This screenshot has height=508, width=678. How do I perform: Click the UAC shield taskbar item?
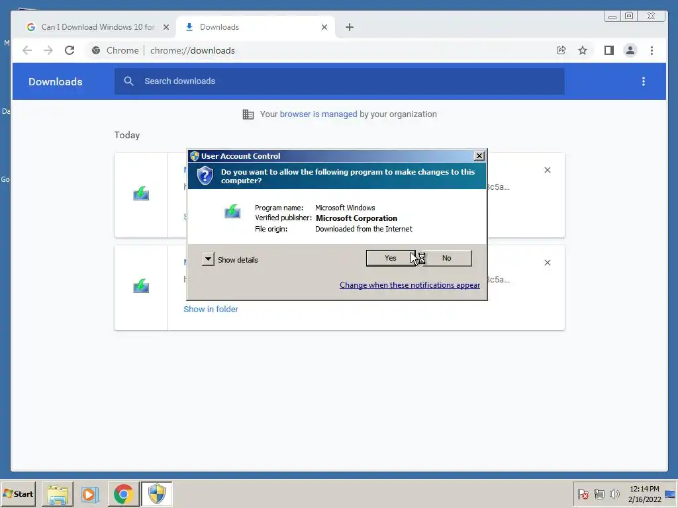[156, 494]
